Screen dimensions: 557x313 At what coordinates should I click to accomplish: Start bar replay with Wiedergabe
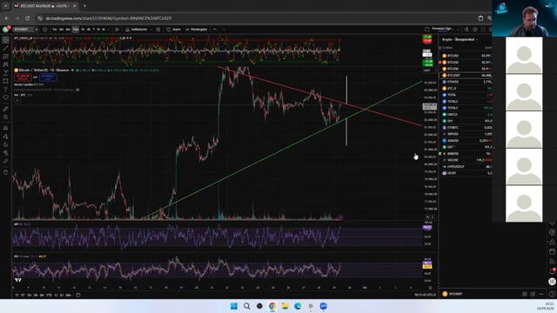[196, 30]
